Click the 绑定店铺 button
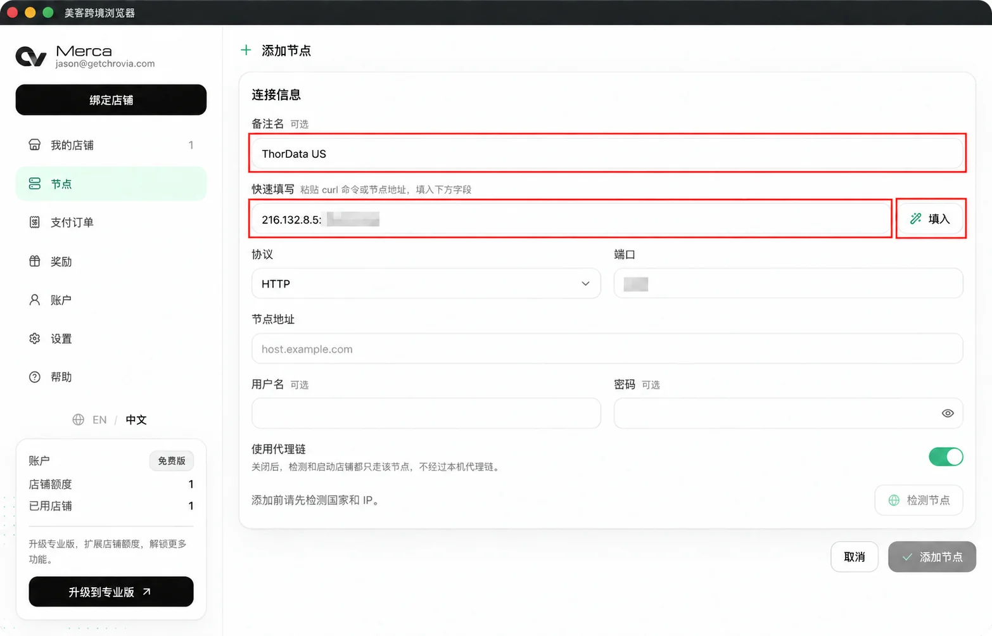The width and height of the screenshot is (992, 636). [x=111, y=100]
